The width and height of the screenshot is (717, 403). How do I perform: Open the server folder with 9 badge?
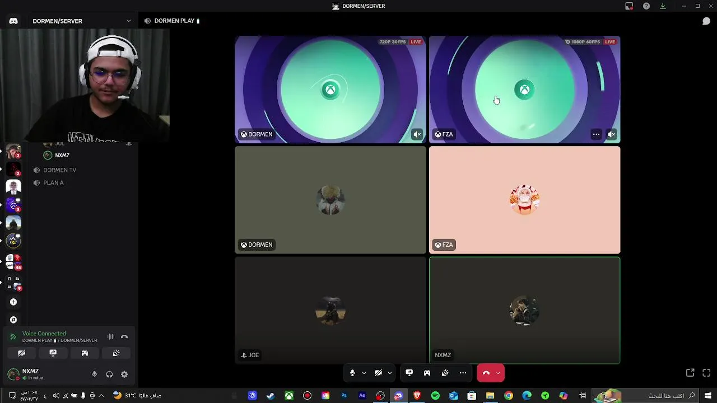click(x=13, y=284)
